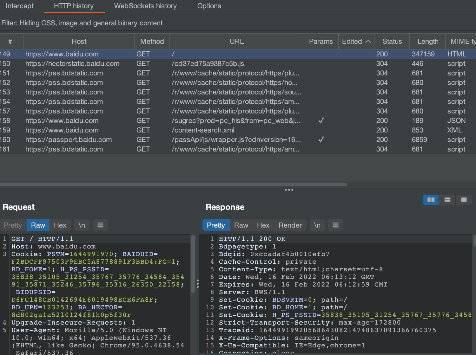This screenshot has height=355, width=476.
Task: Show Response in Render view
Action: click(290, 225)
